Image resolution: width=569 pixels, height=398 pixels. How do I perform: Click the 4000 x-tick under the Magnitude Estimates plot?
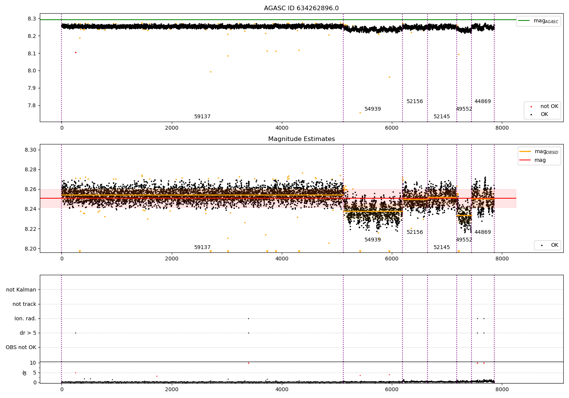tap(282, 259)
